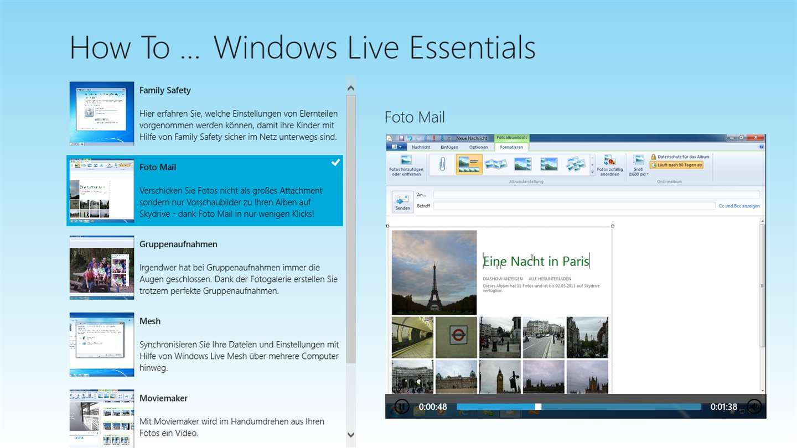Choose the paperclip attachment layout

442,164
